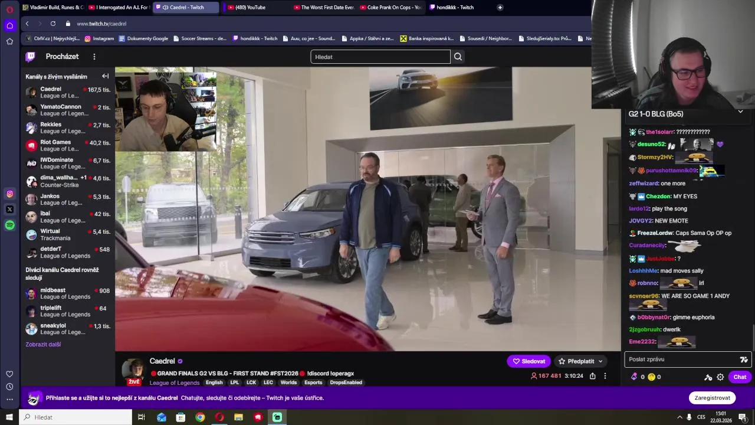Open sneakylol recommended channel
755x425 pixels.
pos(68,329)
